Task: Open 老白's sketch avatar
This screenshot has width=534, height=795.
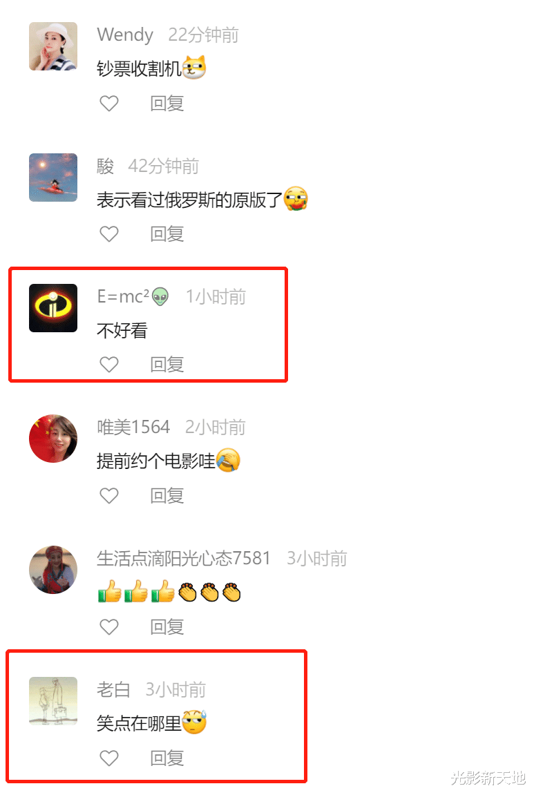Action: (53, 700)
